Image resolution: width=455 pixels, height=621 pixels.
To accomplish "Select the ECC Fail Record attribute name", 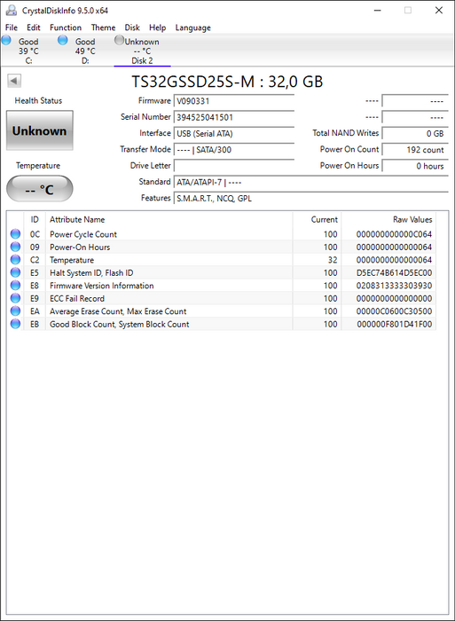I will click(77, 299).
